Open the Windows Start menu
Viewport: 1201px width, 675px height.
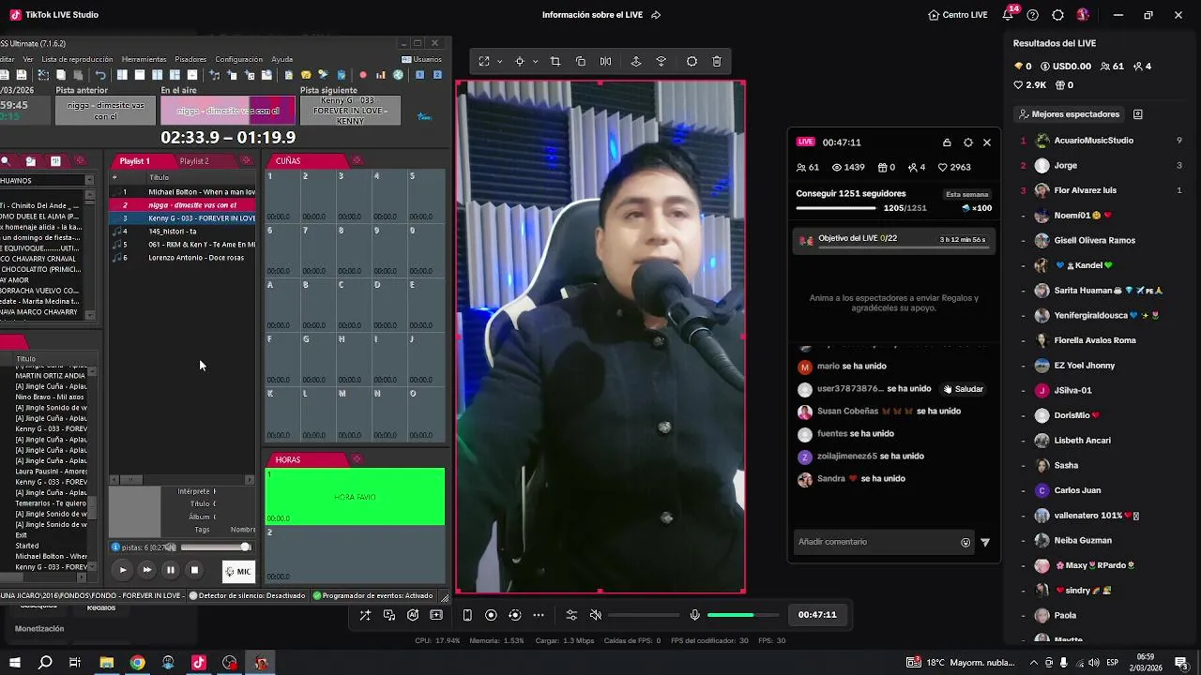pyautogui.click(x=15, y=663)
